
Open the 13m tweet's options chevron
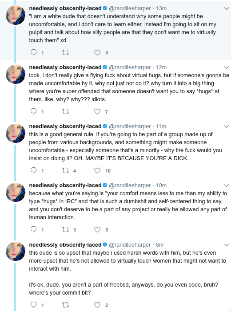click(x=227, y=8)
